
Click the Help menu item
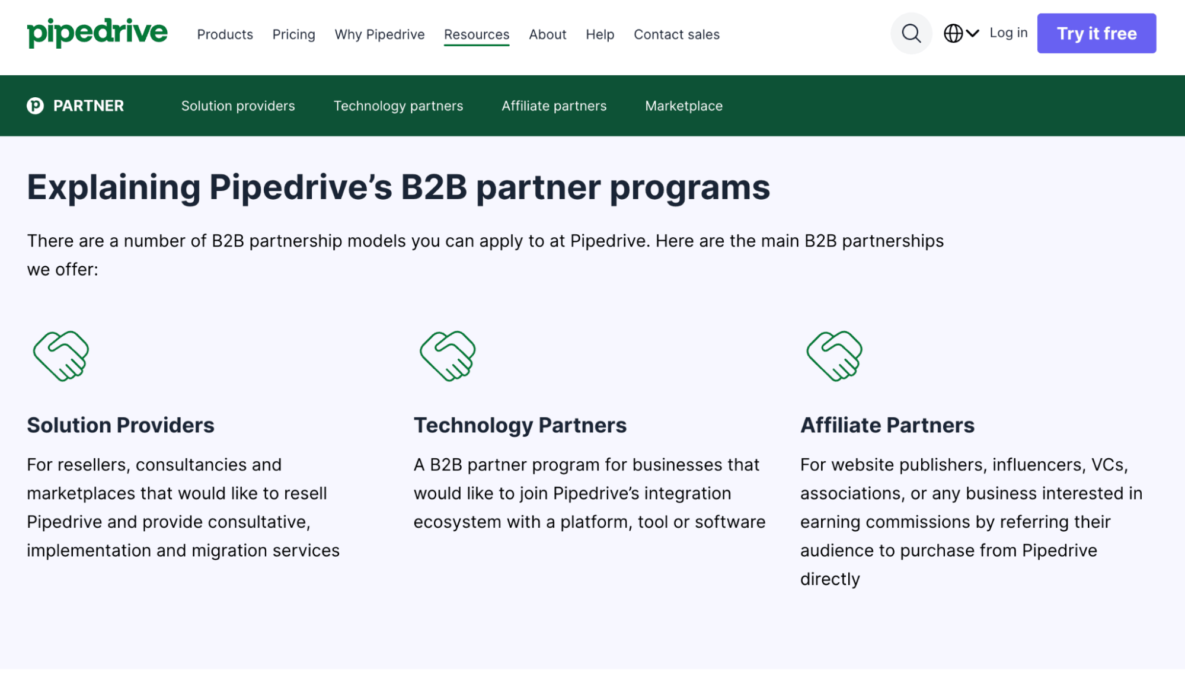click(599, 34)
